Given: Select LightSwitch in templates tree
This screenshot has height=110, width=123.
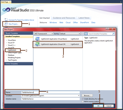Looking at the screenshot, I should pyautogui.click(x=12, y=50).
